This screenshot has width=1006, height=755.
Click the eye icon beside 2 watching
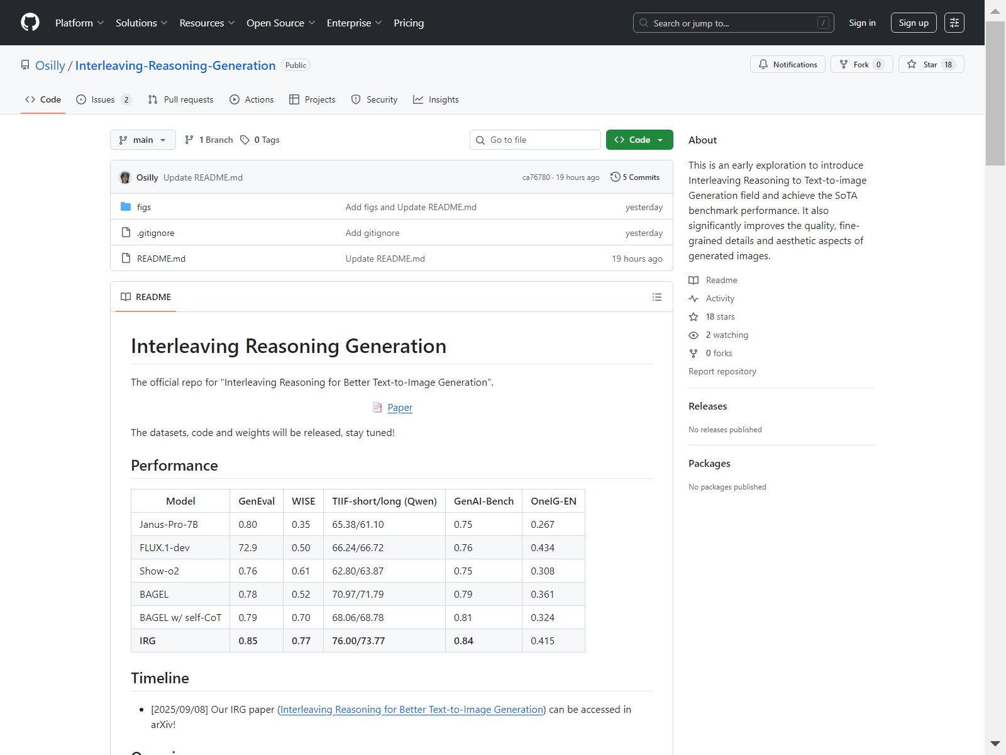point(694,335)
